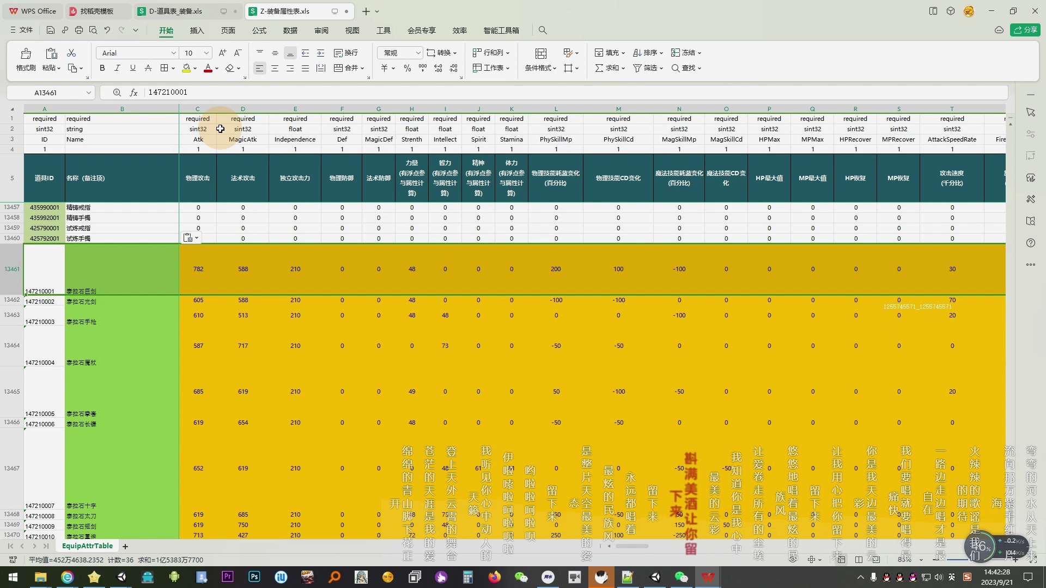Click the Format Painter icon
Image resolution: width=1046 pixels, height=588 pixels.
(25, 54)
